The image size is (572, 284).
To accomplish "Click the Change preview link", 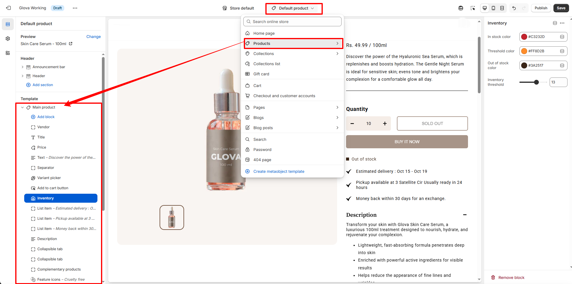I will tap(93, 37).
